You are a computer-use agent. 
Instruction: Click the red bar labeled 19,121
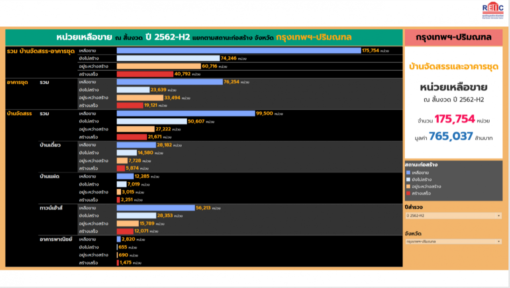(130, 105)
